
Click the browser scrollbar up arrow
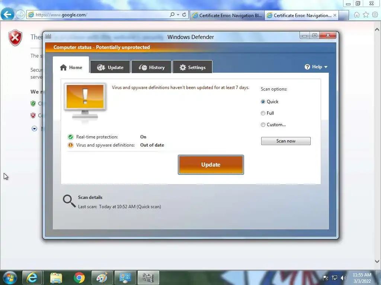point(377,30)
